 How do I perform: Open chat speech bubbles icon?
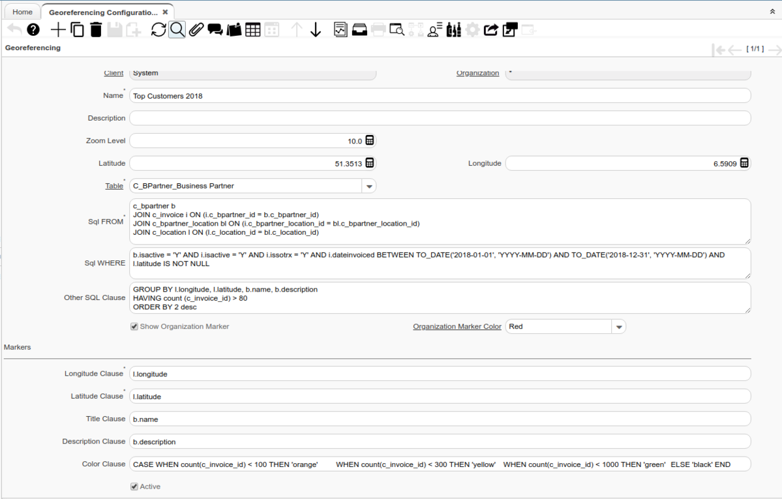pos(215,29)
